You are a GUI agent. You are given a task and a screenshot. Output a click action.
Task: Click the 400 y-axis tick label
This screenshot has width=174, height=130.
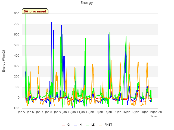pos(17,56)
